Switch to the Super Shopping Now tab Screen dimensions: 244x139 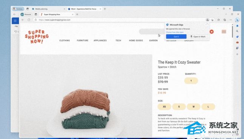pyautogui.click(x=57, y=14)
